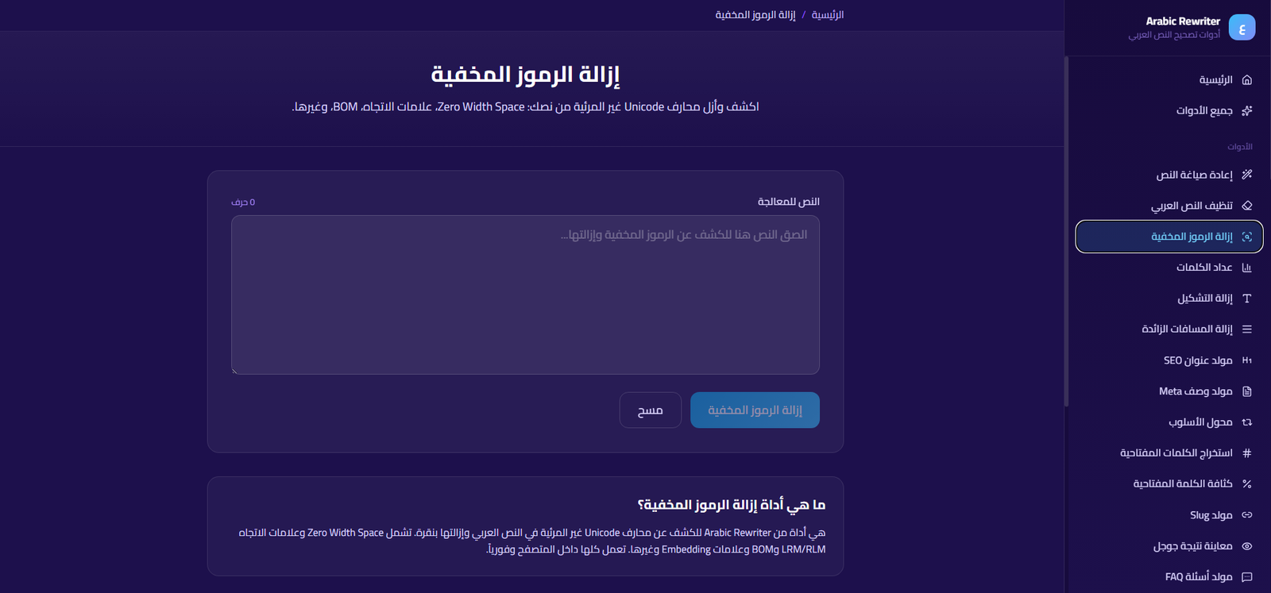Click the chart icon for عداد الكلمات
The height and width of the screenshot is (593, 1271).
[1247, 268]
